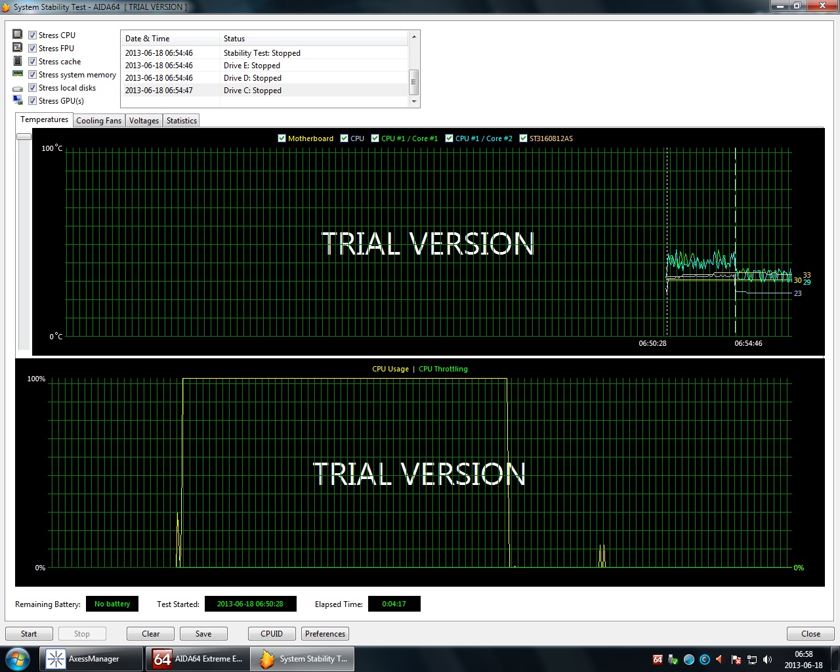Uncheck the Stress system memory checkbox
Screen dimensions: 840x672
point(33,74)
